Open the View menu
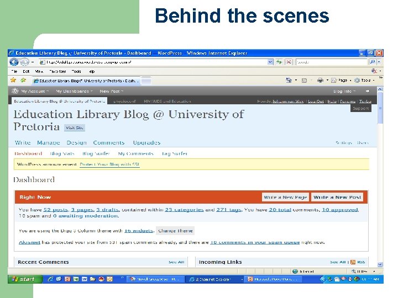Viewport: 398px width, 298px height. pyautogui.click(x=39, y=71)
